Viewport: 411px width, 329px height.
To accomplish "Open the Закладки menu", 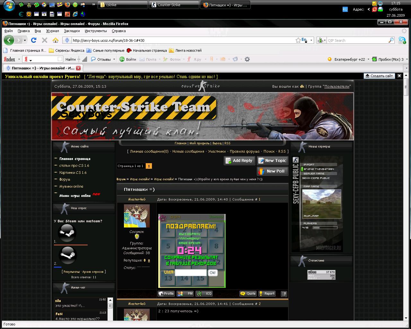I will (72, 31).
